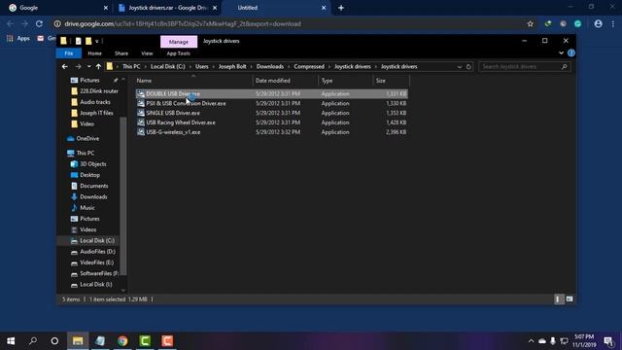Open Local Disk (I:) drive
The height and width of the screenshot is (350, 622).
coord(96,284)
